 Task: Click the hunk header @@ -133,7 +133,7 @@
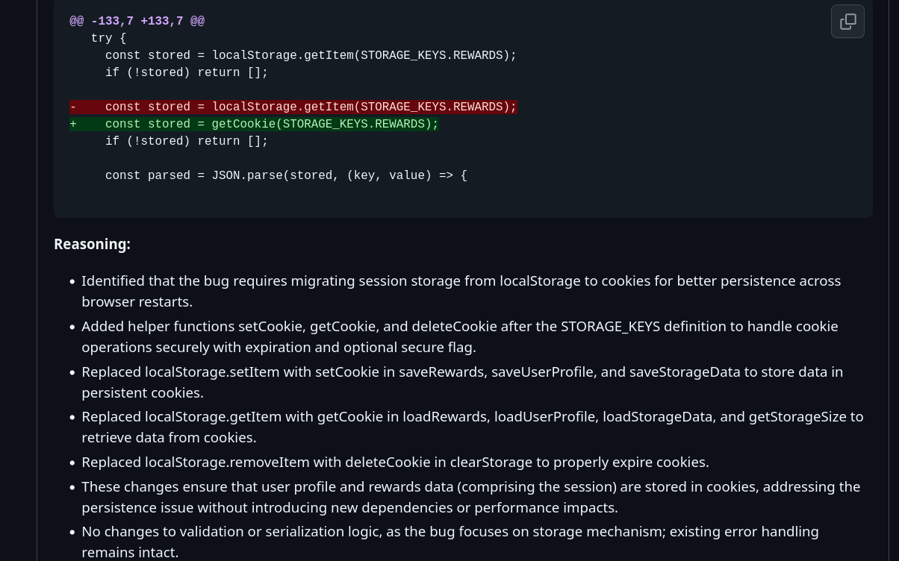click(x=137, y=21)
